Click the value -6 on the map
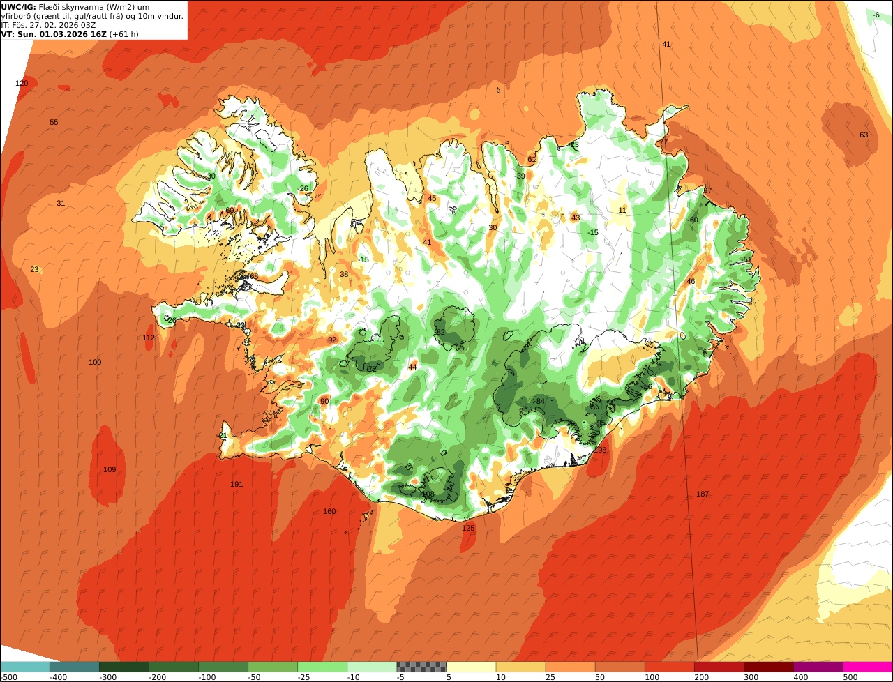Image resolution: width=893 pixels, height=682 pixels. point(876,15)
